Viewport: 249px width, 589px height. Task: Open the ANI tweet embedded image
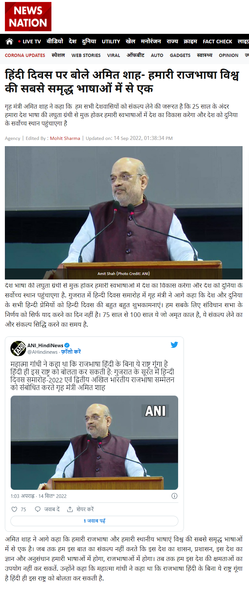click(94, 443)
